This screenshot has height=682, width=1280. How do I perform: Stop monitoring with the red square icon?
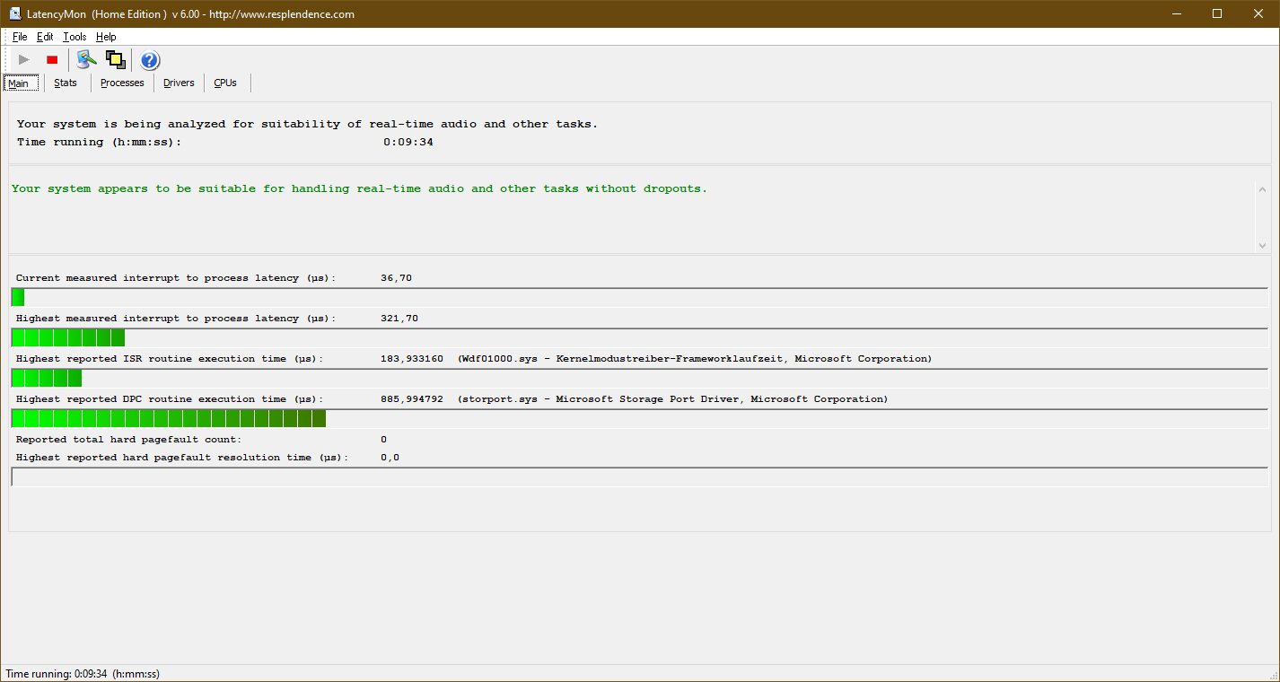pyautogui.click(x=52, y=60)
